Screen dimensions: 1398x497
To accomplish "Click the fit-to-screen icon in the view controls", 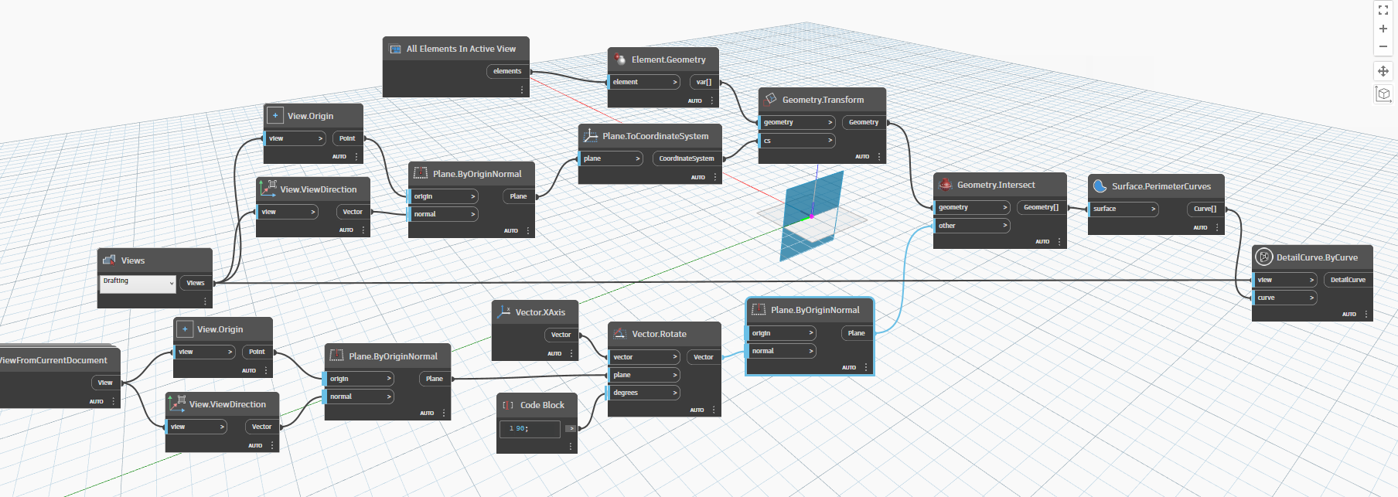I will coord(1383,11).
